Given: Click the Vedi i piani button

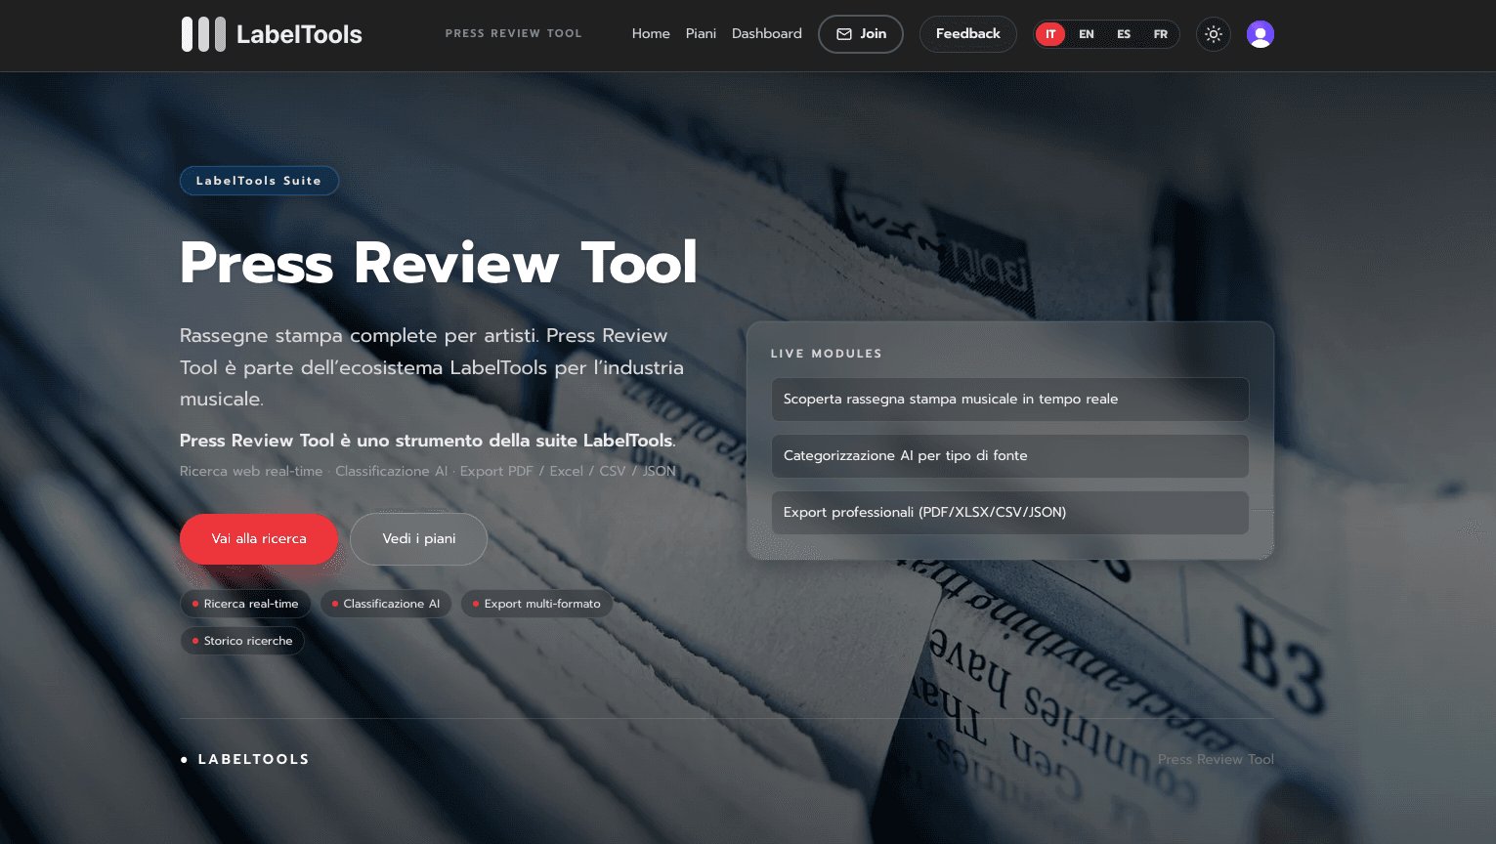Looking at the screenshot, I should click(x=418, y=538).
